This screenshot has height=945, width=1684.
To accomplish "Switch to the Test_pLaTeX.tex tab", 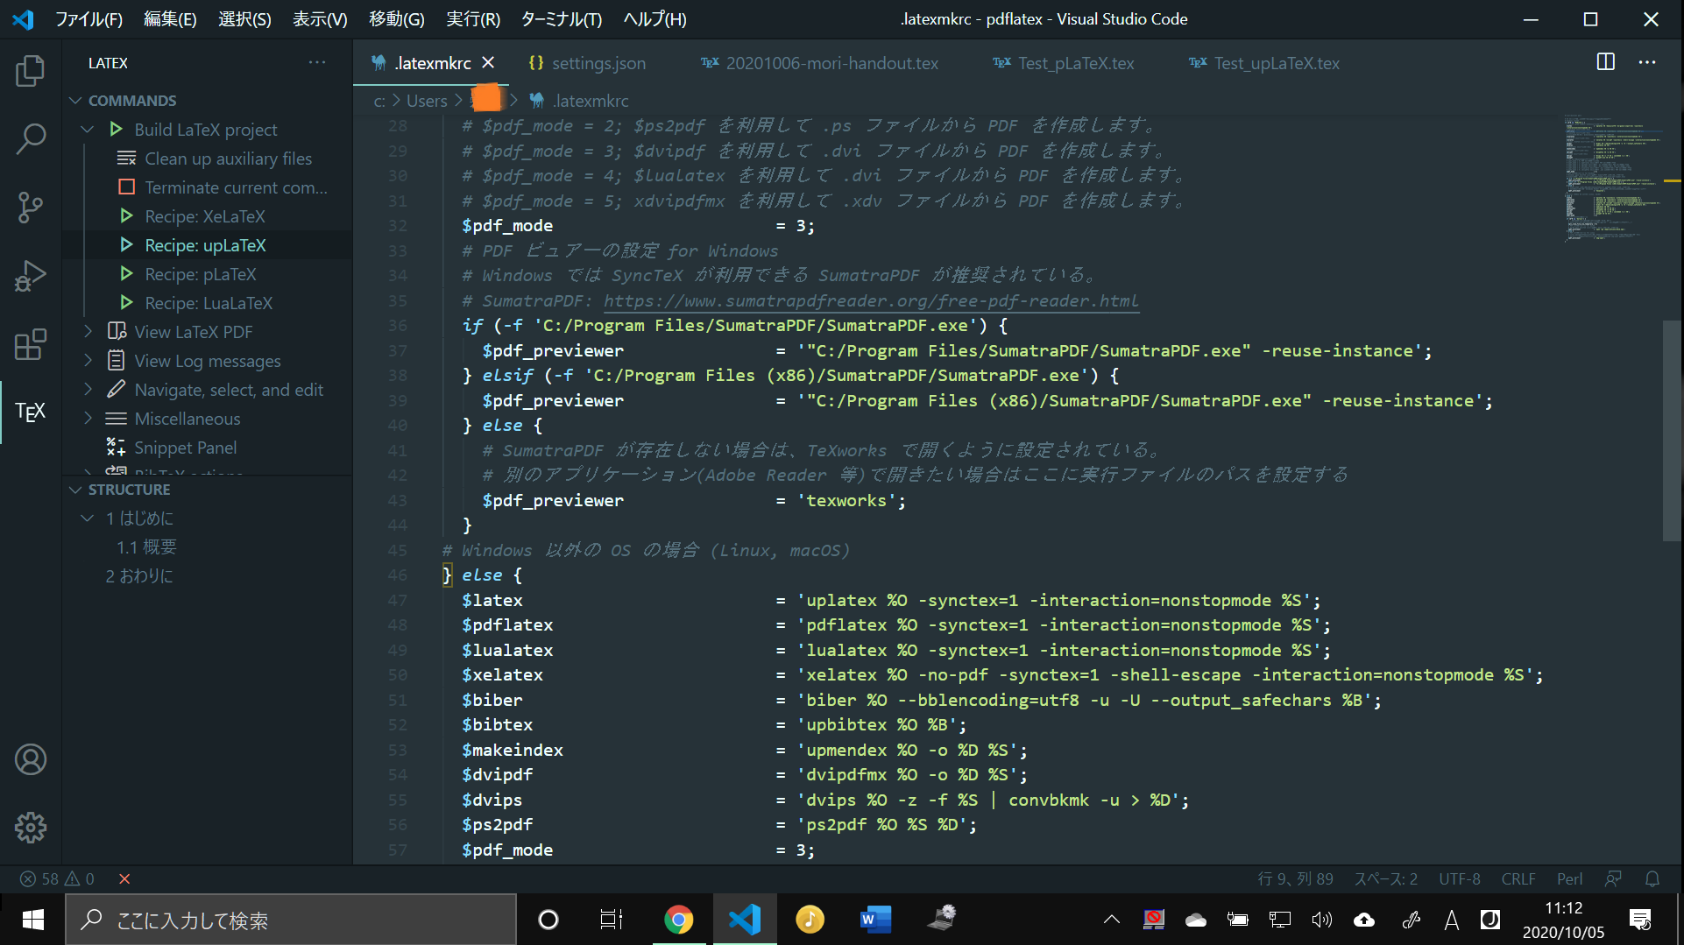I will pyautogui.click(x=1075, y=62).
